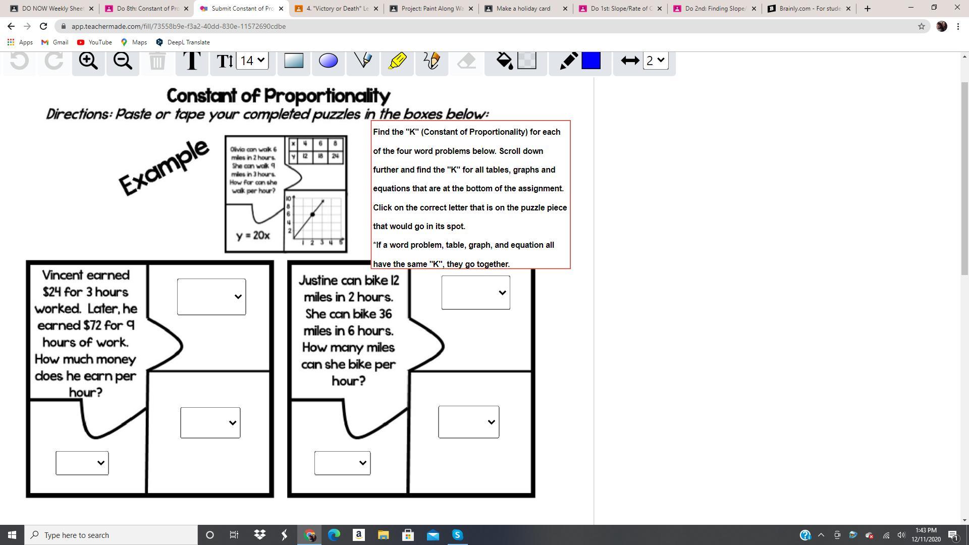Screen dimensions: 969x545
Task: Select the freehand pencil drawing tool
Action: (x=432, y=61)
